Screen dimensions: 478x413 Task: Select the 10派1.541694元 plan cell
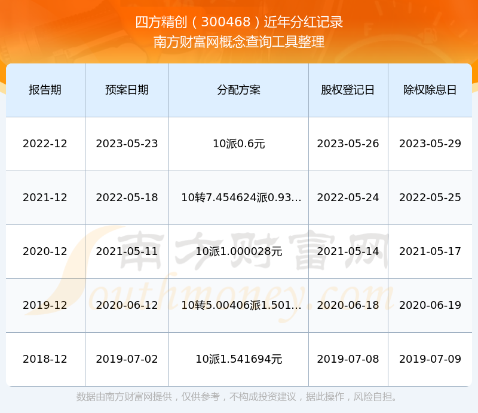[238, 359]
